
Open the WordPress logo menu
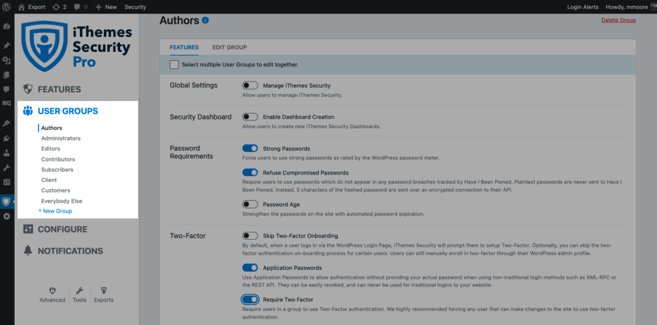coord(6,6)
